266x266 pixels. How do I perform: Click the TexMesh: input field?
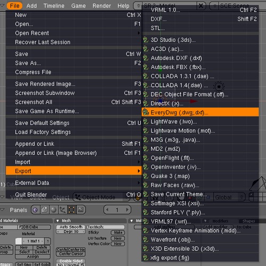(106, 227)
